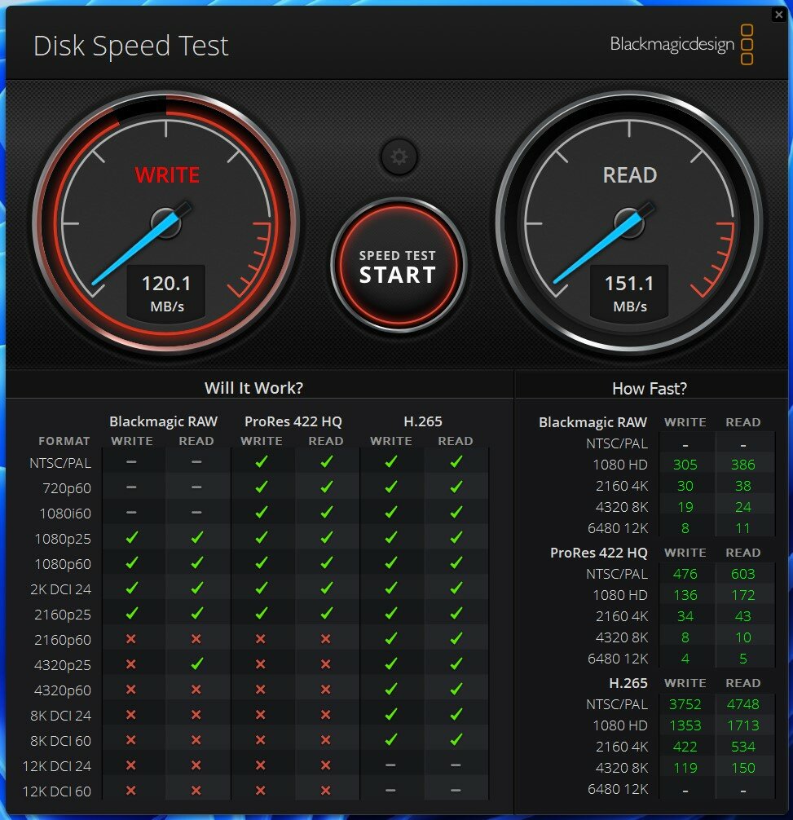The width and height of the screenshot is (793, 820).
Task: Click the green check for 4320p25 Blackmagic RAW read
Action: 196,663
